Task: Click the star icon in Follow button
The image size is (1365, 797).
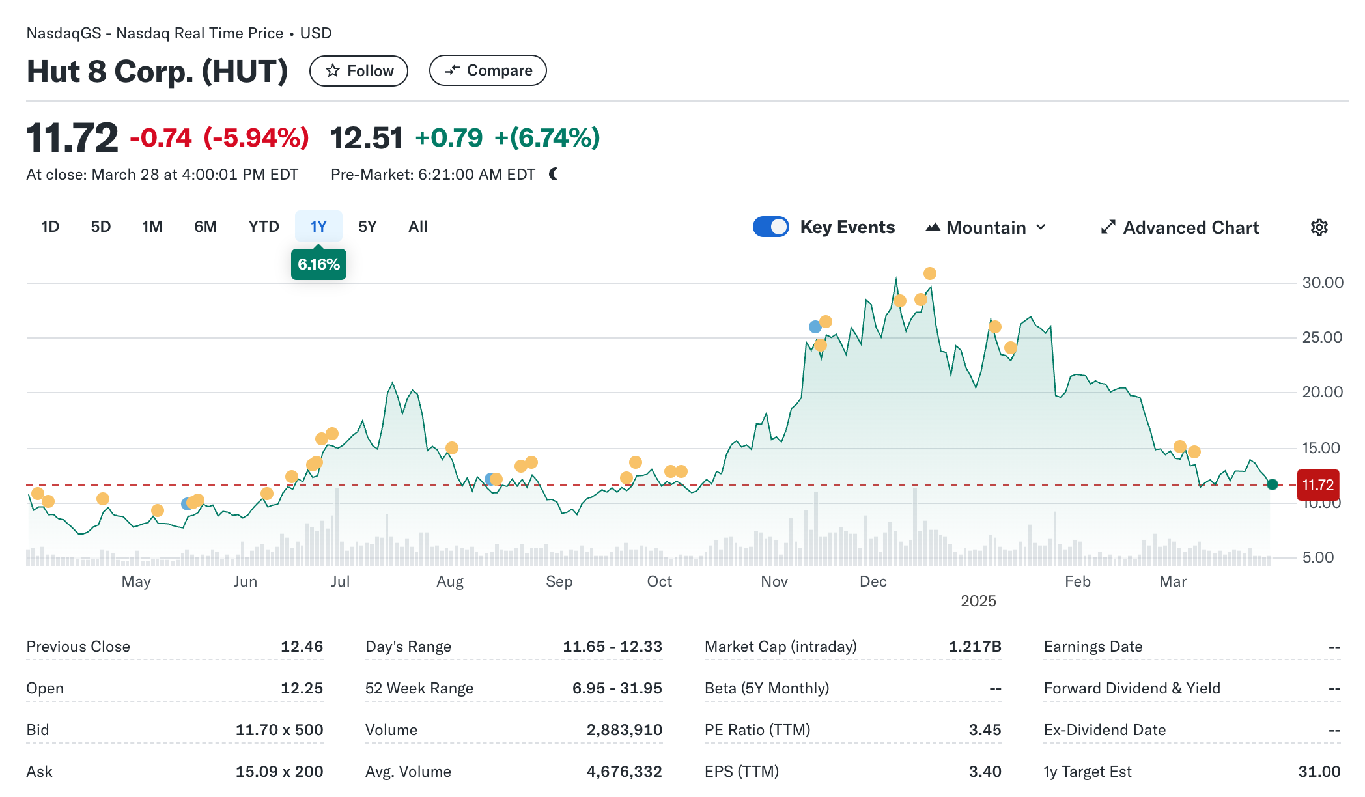Action: point(333,70)
